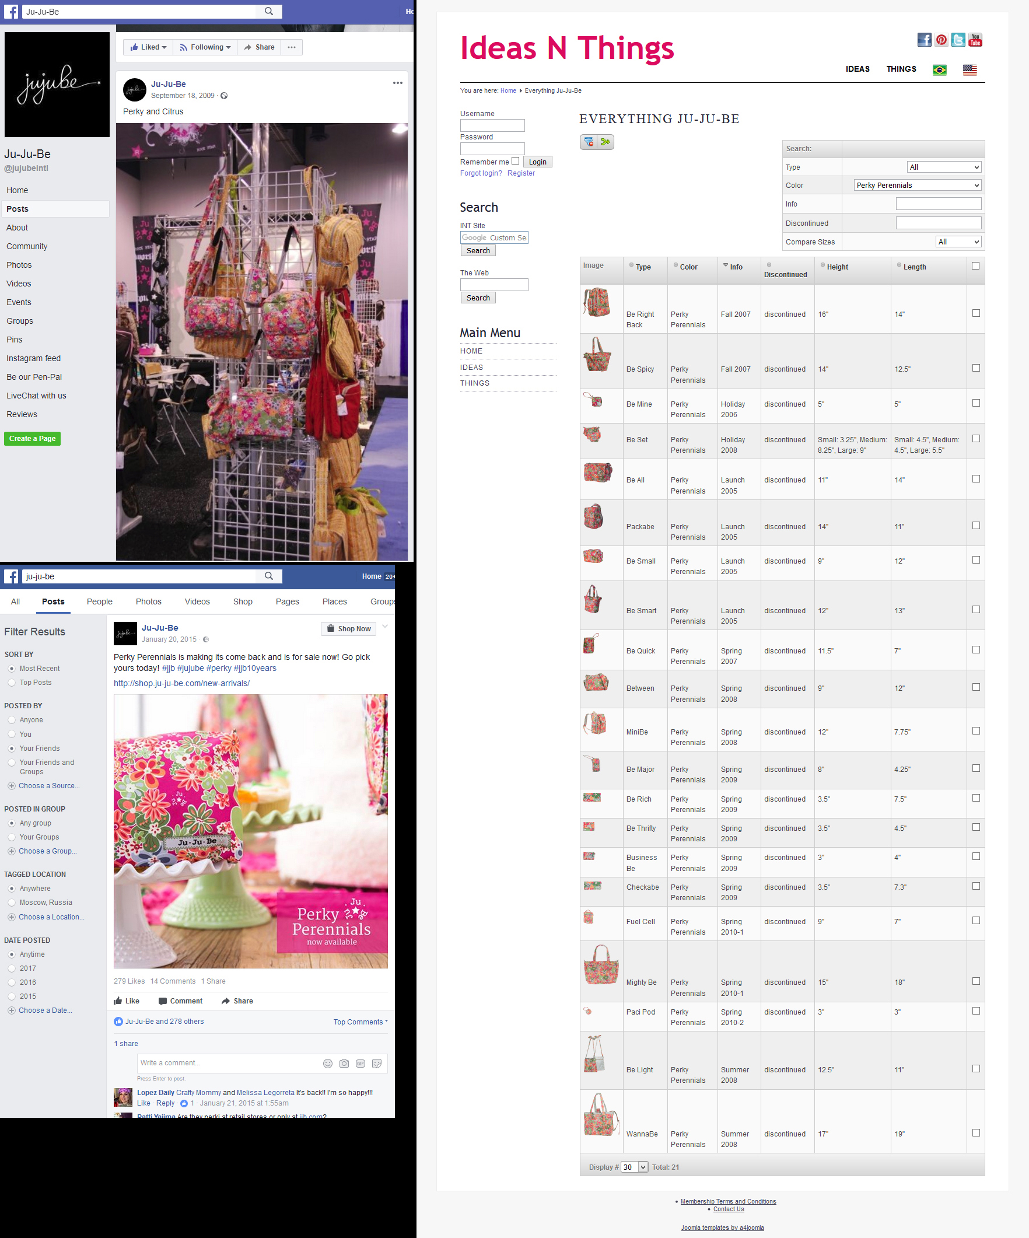Open the Mighty Be bag thumbnail

[x=601, y=964]
